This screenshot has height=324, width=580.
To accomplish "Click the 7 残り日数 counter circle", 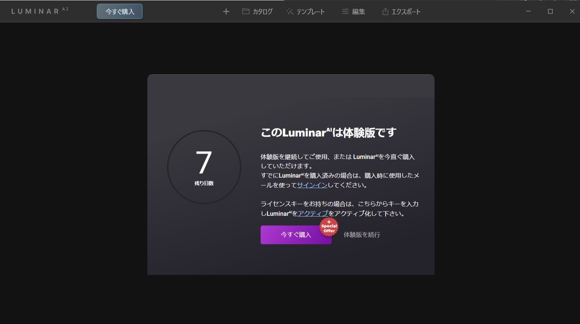I will coord(204,167).
